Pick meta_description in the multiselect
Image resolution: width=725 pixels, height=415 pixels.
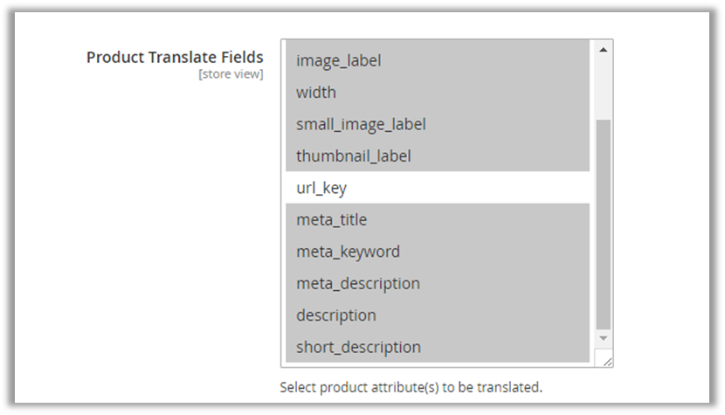357,283
